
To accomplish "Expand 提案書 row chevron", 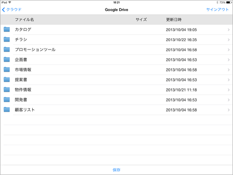I will tap(228, 80).
